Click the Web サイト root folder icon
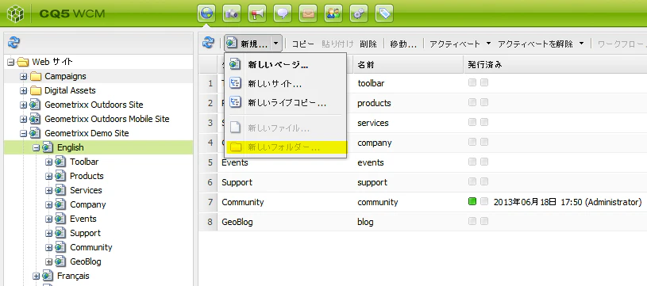Viewport: 647px width, 286px height. [x=23, y=62]
